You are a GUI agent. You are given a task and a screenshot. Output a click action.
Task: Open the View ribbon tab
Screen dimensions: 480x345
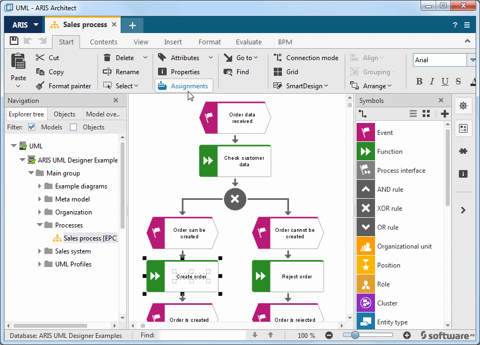click(141, 42)
